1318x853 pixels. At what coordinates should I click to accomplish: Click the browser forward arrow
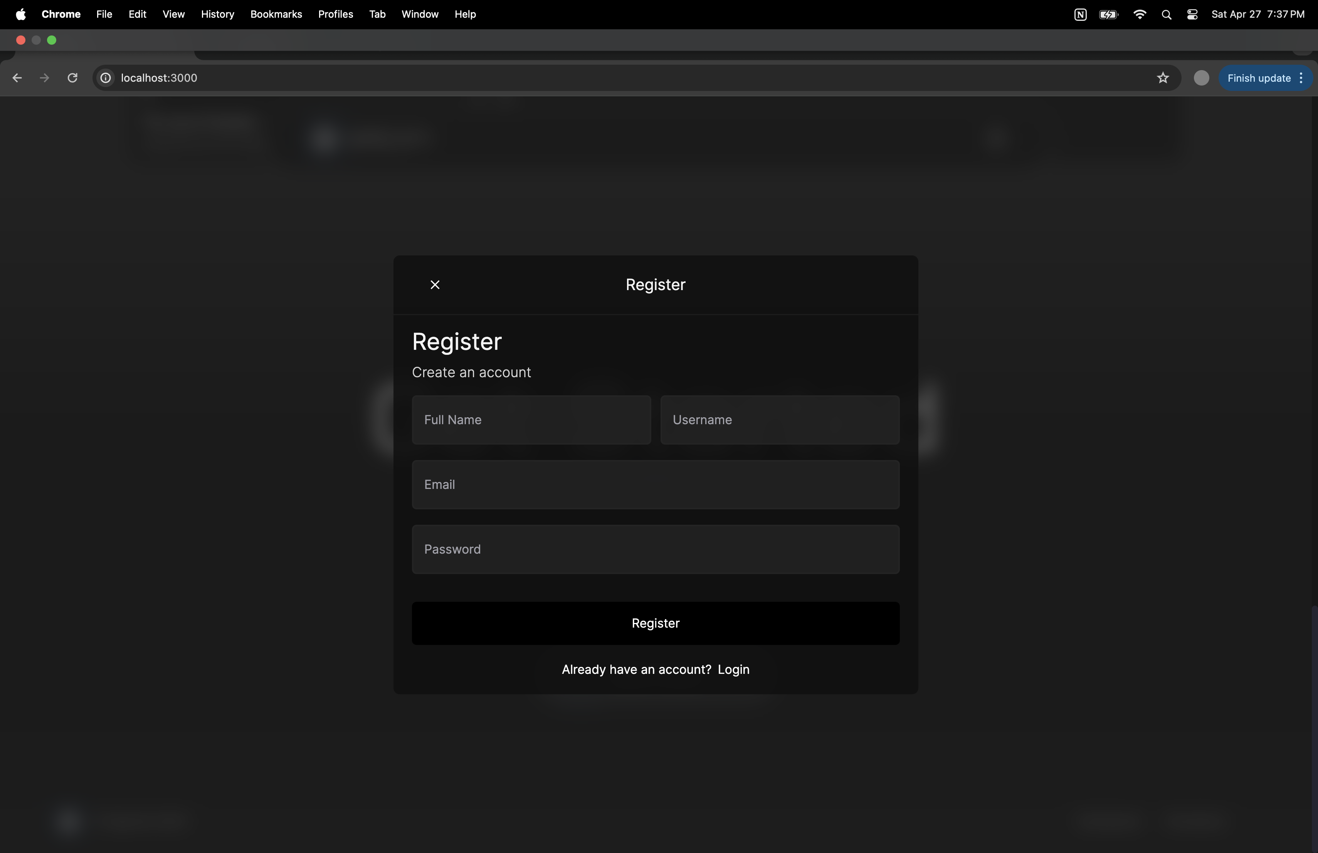[45, 78]
